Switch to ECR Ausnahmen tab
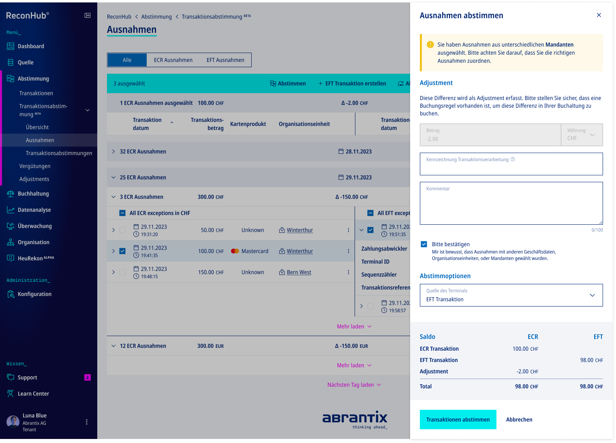 173,60
